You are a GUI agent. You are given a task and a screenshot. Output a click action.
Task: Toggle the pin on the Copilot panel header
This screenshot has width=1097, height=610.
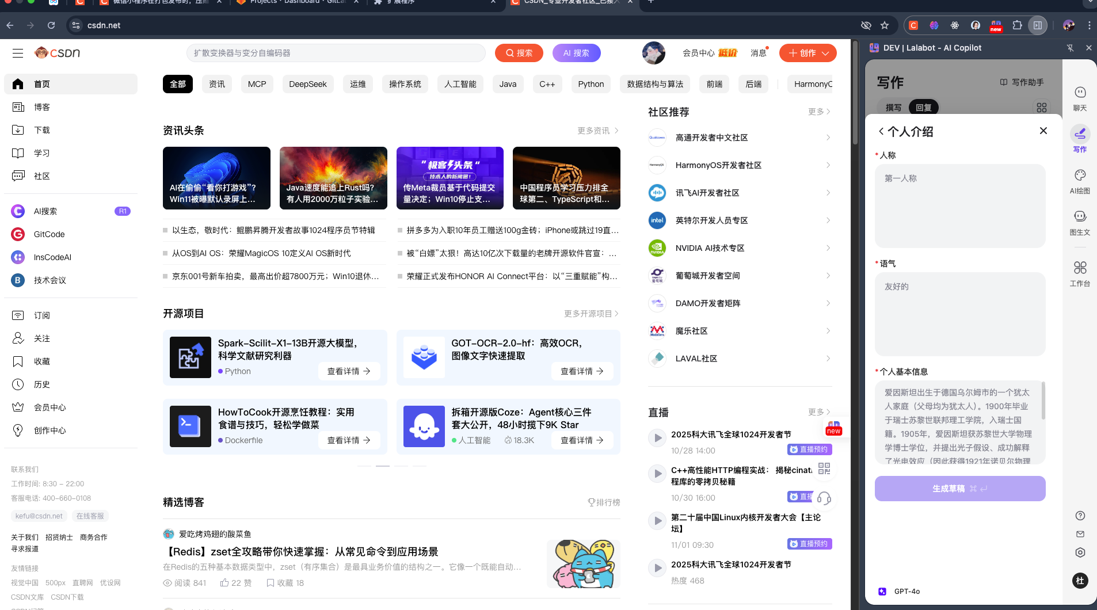(1069, 48)
